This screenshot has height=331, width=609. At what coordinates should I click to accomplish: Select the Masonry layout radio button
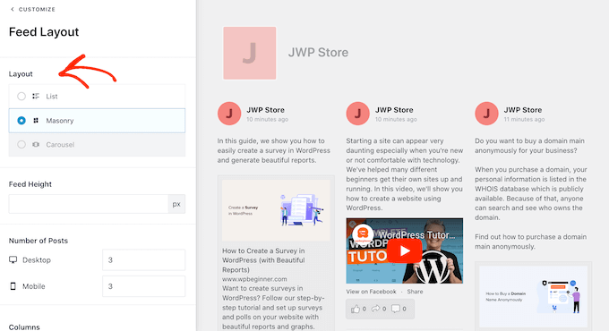(21, 121)
